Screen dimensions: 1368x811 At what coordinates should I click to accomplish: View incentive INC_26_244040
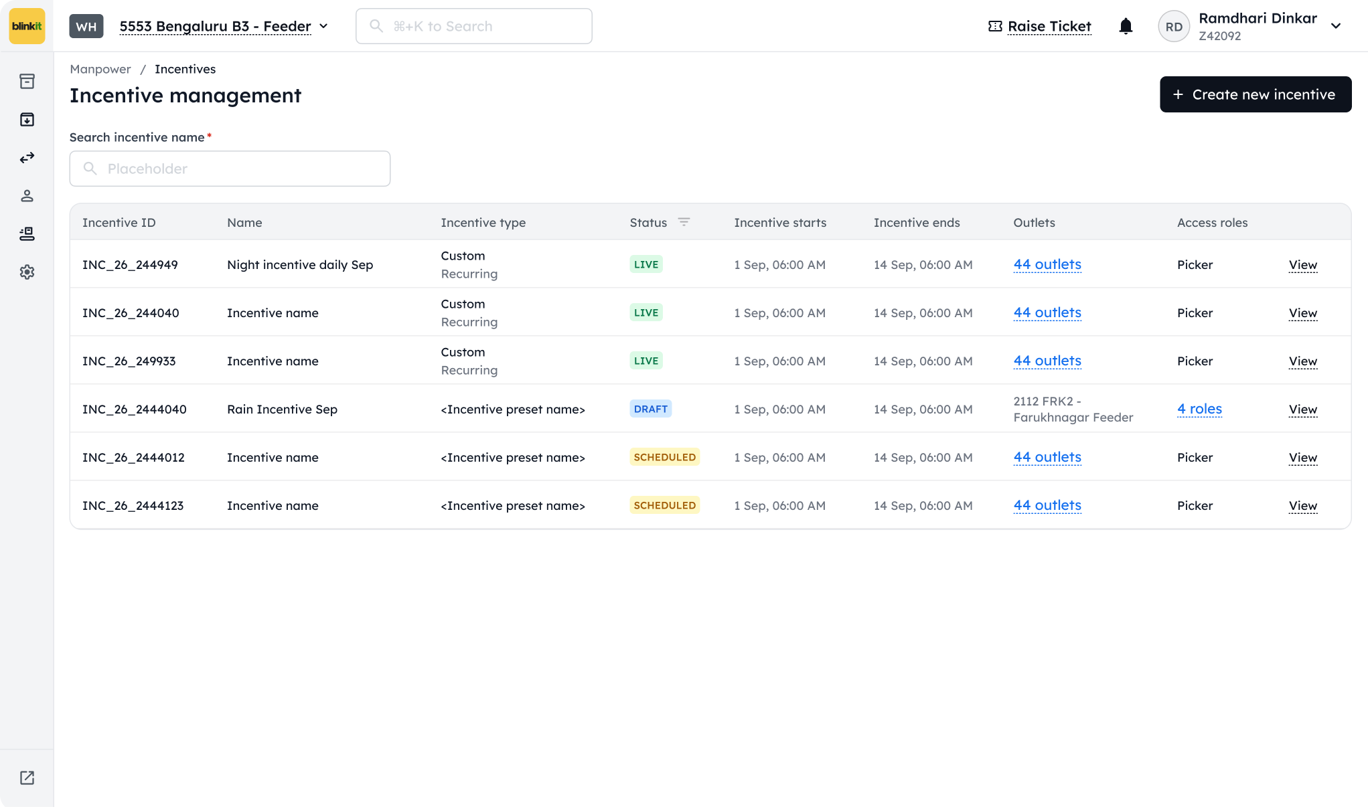[x=1303, y=313]
